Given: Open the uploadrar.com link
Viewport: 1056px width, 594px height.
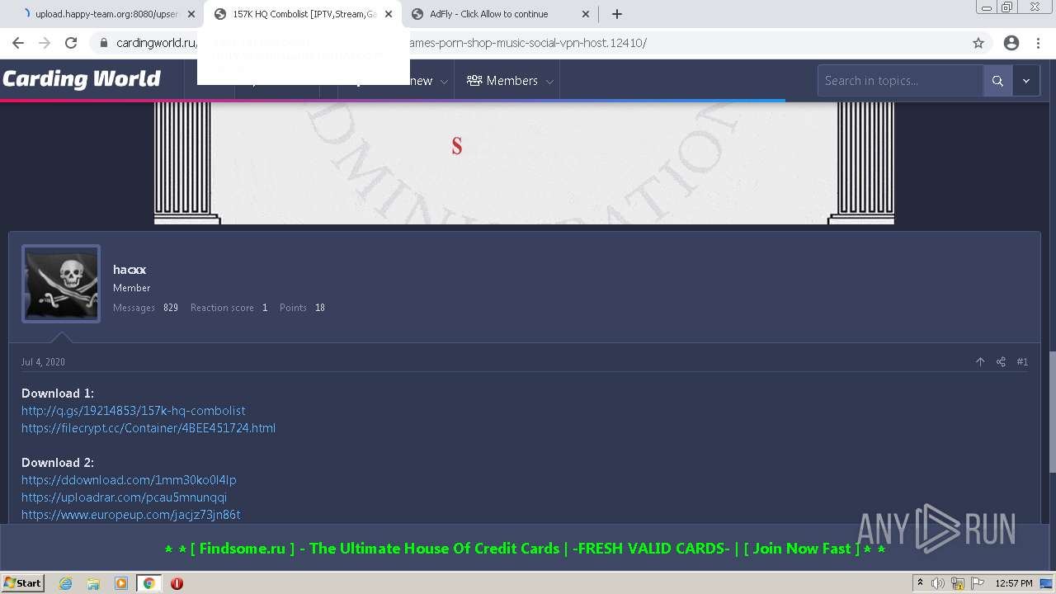Looking at the screenshot, I should [x=124, y=497].
